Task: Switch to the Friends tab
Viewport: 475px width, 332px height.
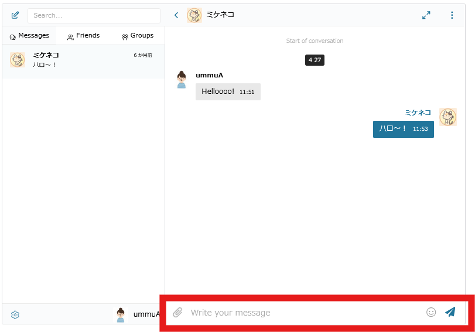Action: pyautogui.click(x=83, y=36)
